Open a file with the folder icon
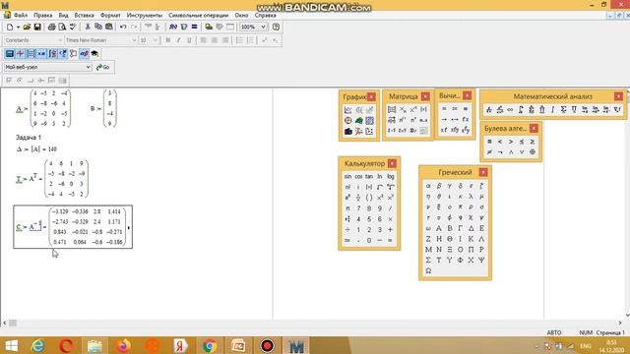The height and width of the screenshot is (354, 630). coord(27,27)
